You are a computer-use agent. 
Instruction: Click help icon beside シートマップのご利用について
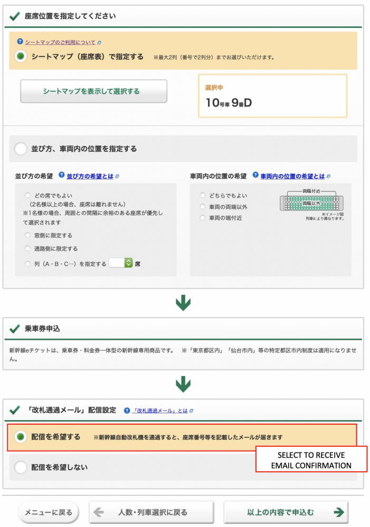click(x=20, y=42)
